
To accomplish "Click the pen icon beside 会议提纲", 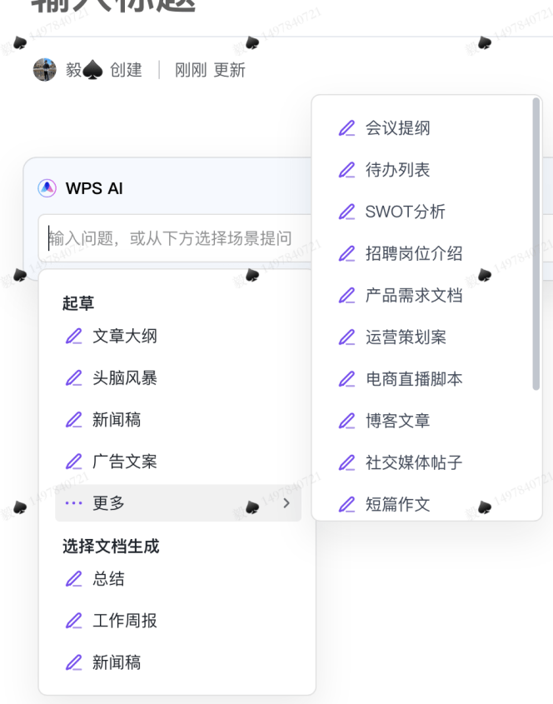I will coord(347,127).
